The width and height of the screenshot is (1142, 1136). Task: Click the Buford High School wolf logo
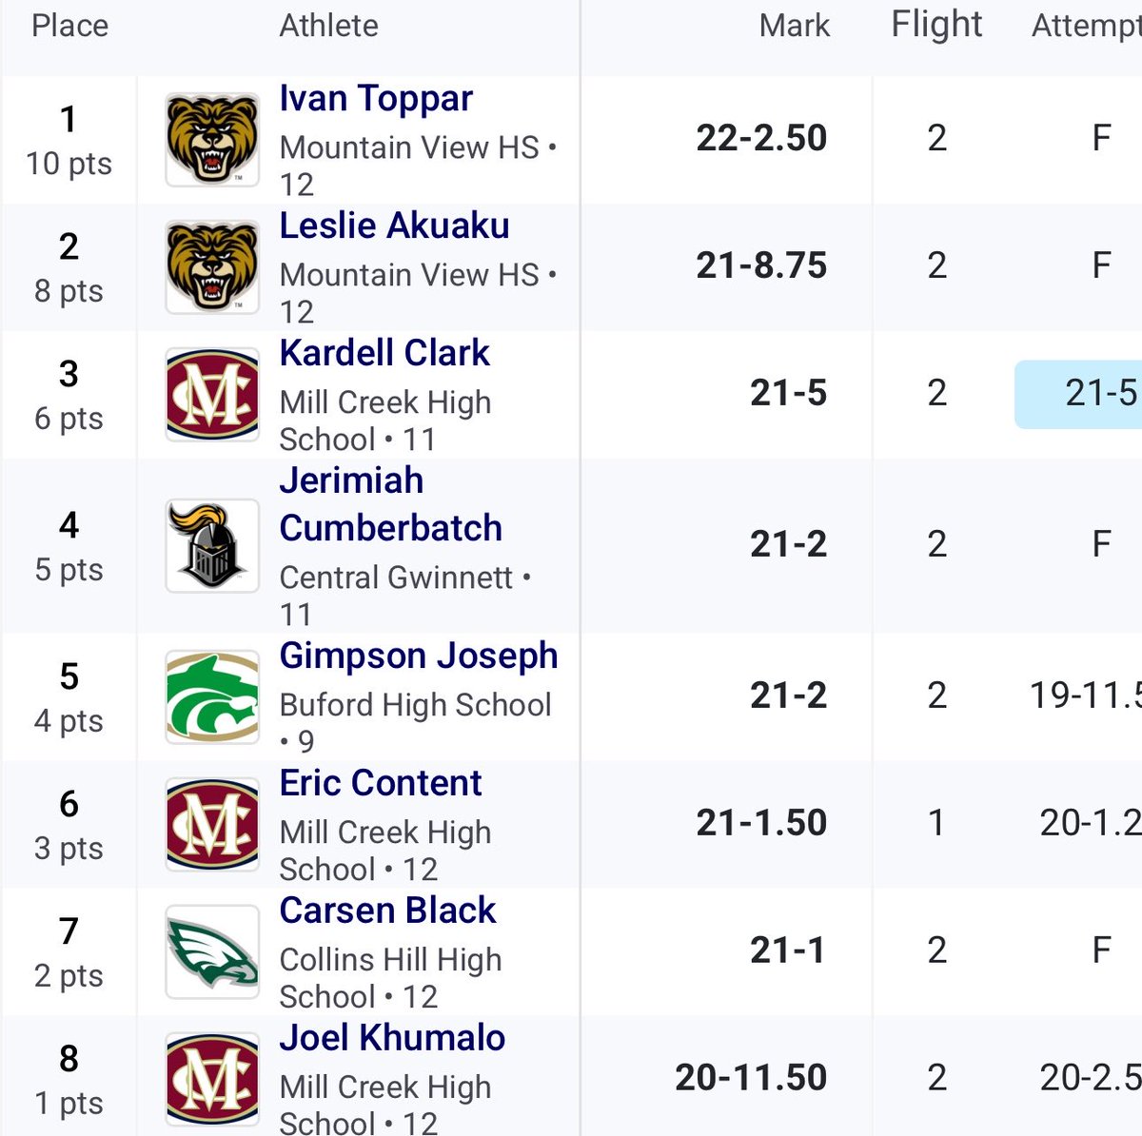point(212,696)
